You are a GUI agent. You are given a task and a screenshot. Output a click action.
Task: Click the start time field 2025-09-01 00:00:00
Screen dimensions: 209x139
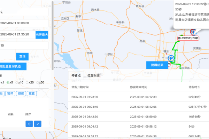(x=24, y=23)
